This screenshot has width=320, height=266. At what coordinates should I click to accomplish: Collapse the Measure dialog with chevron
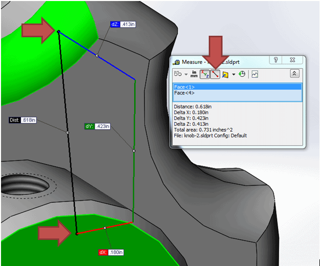(294, 74)
